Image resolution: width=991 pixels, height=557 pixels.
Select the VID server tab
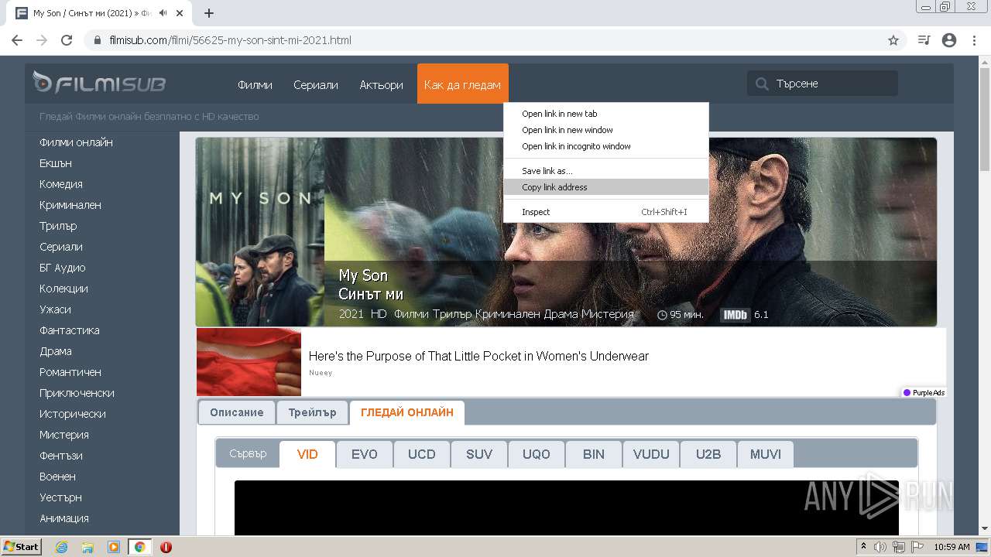pyautogui.click(x=307, y=454)
